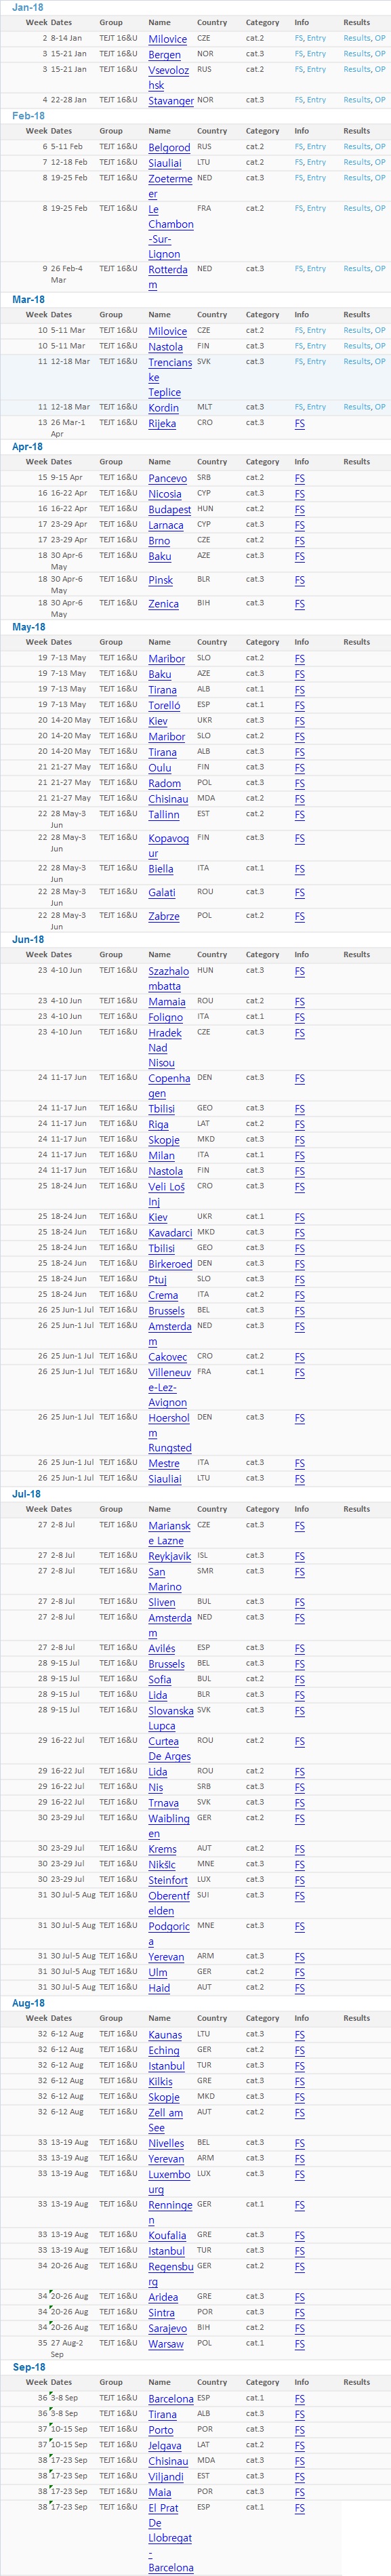Image resolution: width=391 pixels, height=2576 pixels.
Task: Open the Copenhagen tournament link
Action: (169, 1086)
